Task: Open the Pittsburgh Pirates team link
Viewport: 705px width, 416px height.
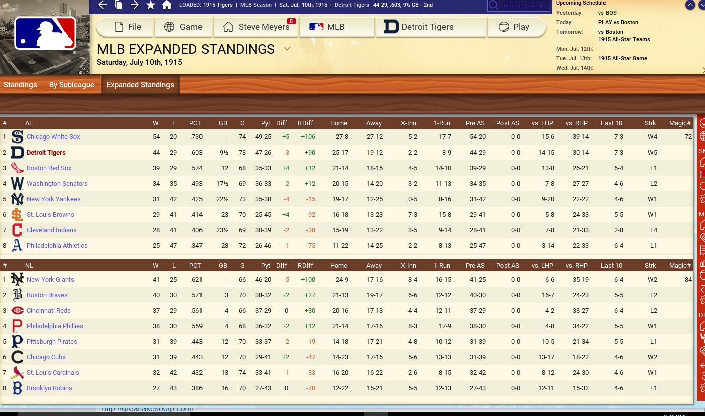Action: click(x=52, y=342)
